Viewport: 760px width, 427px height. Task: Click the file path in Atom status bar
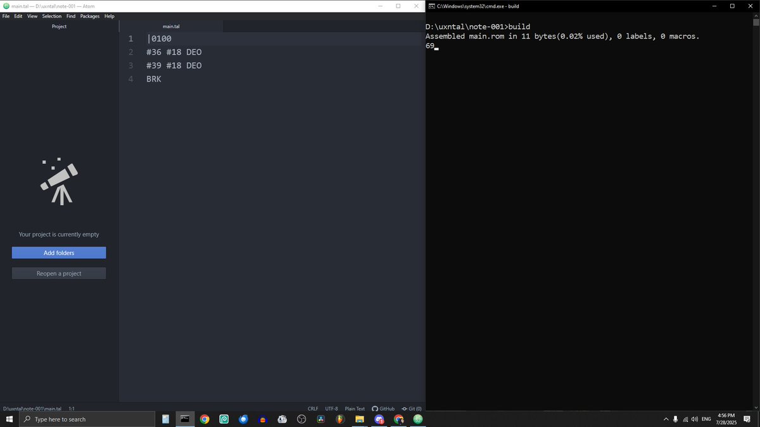32,409
